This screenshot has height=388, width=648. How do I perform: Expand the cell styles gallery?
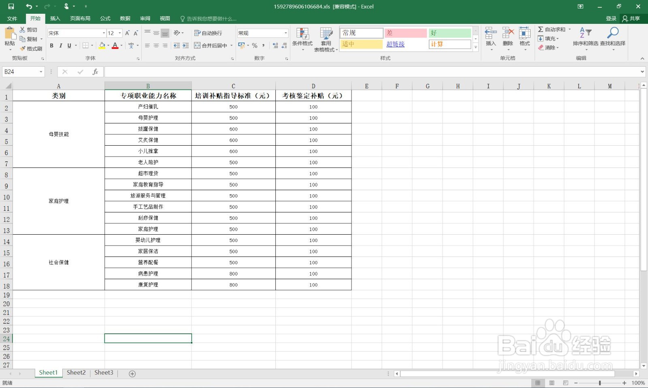476,47
